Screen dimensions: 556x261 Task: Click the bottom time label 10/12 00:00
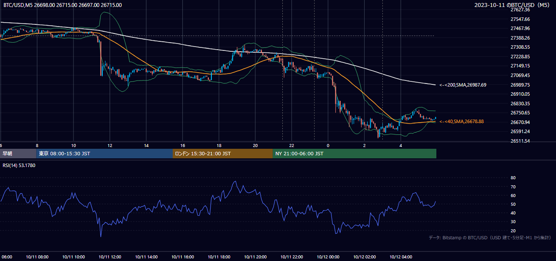point(328,257)
